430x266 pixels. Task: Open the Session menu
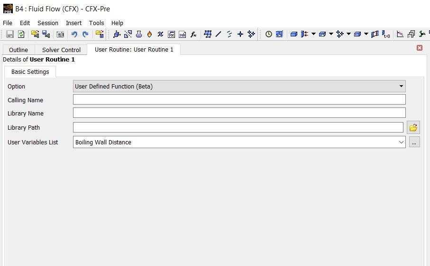48,23
